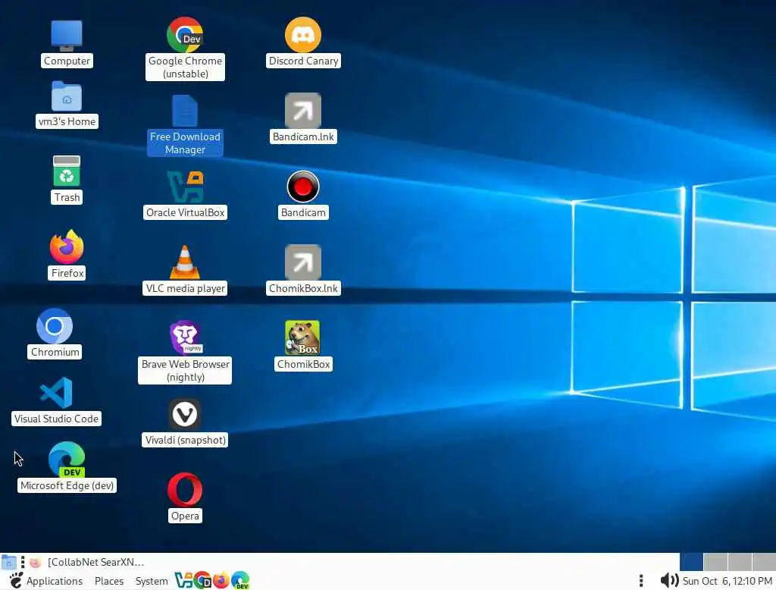Select the Opera desktop icon
Image resolution: width=776 pixels, height=590 pixels.
coord(185,489)
